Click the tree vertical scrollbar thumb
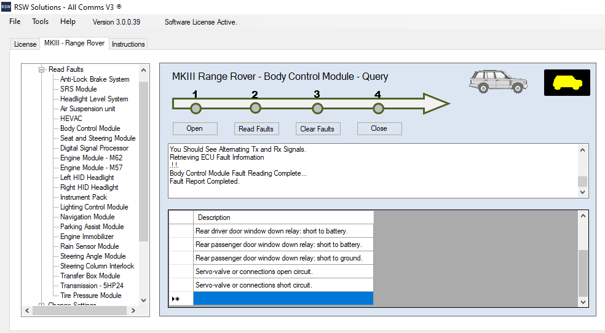The height and width of the screenshot is (333, 605). click(143, 161)
